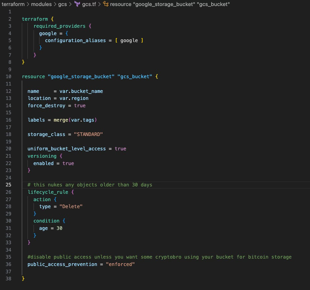The width and height of the screenshot is (310, 290).
Task: Click the chevron after 'terraform' in breadcrumb
Action: tap(28, 4)
